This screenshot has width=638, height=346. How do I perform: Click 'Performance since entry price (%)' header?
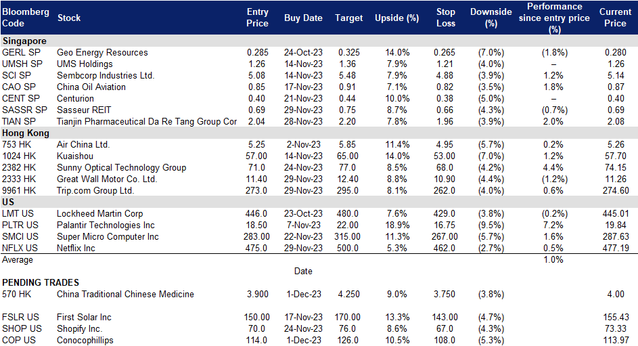(554, 18)
